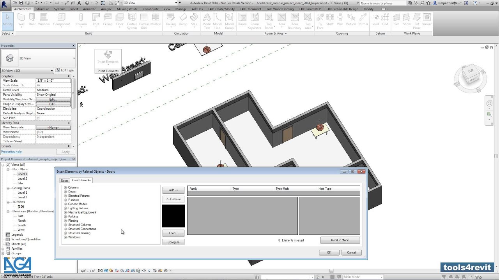
Task: Switch to the Doors tab in the dialog
Action: [x=65, y=180]
